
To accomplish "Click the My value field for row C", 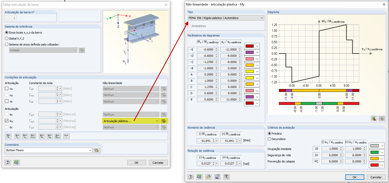I will tap(207, 87).
